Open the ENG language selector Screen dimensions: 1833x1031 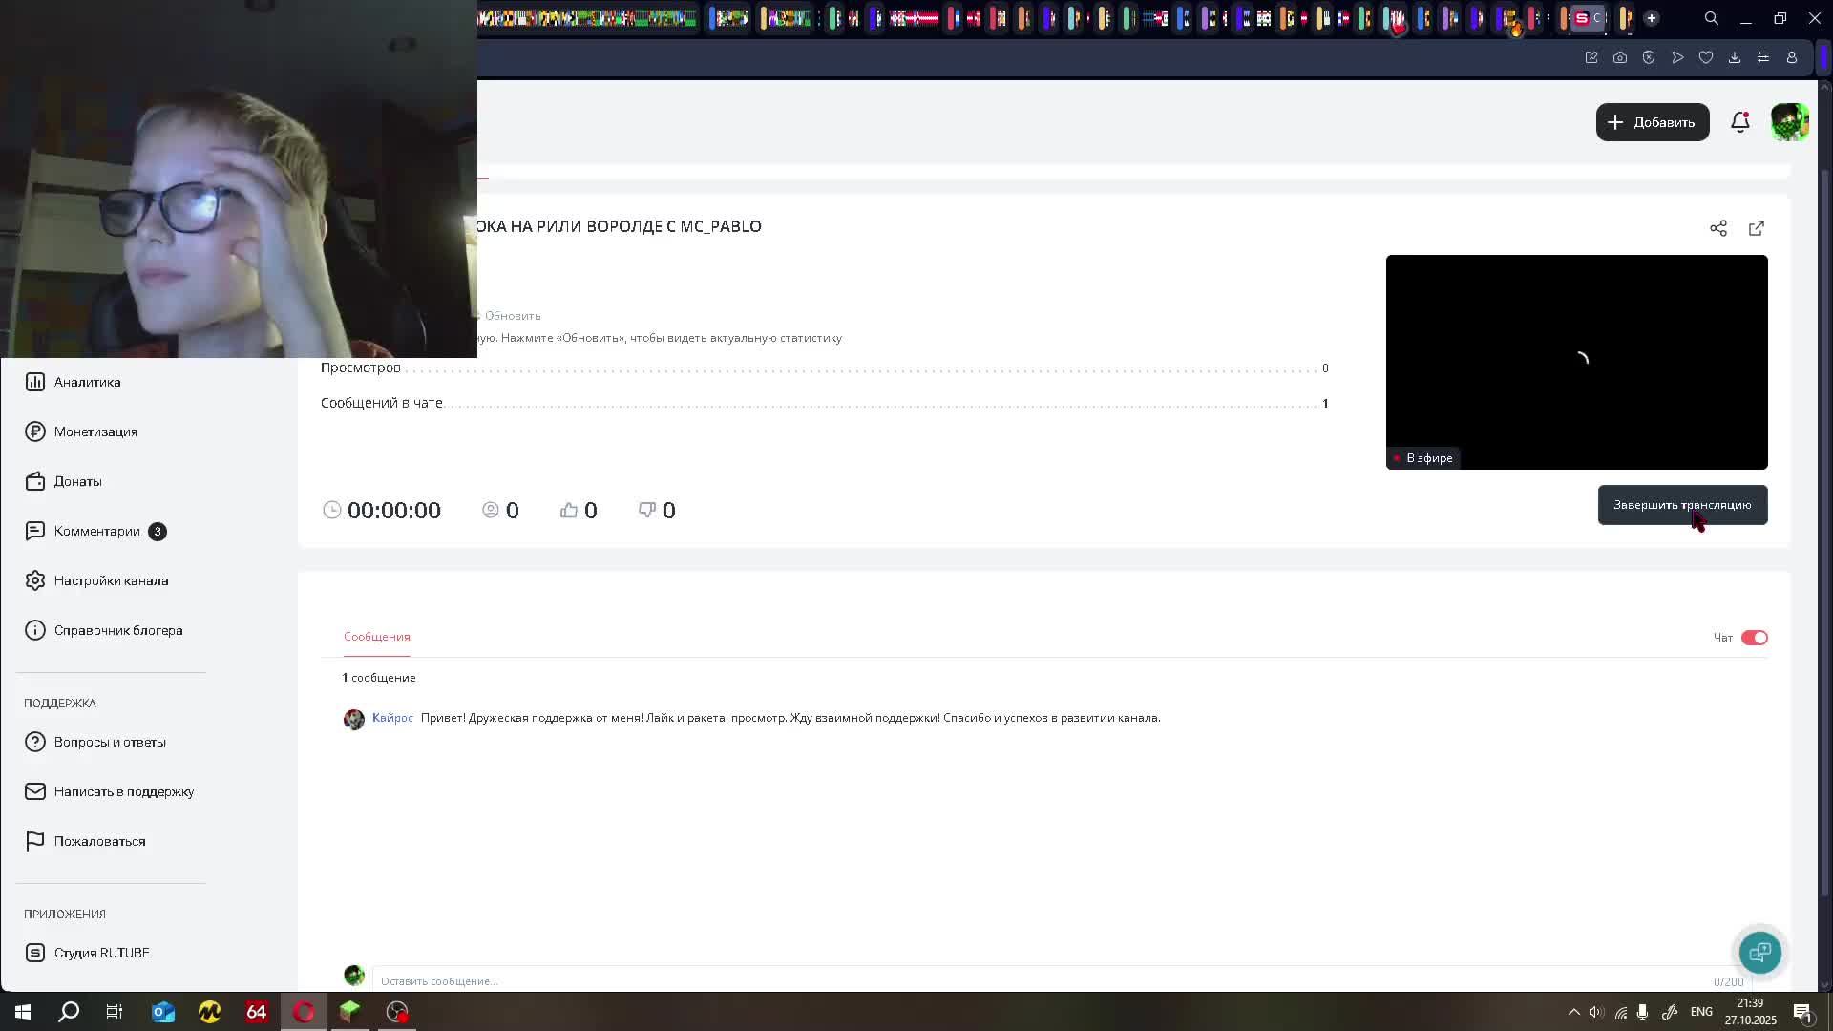1700,1012
